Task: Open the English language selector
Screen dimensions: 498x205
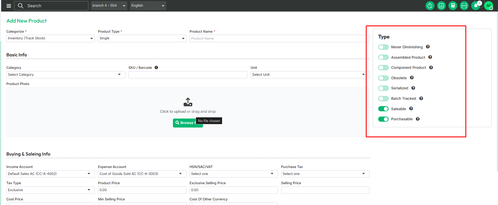Action: coord(148,6)
